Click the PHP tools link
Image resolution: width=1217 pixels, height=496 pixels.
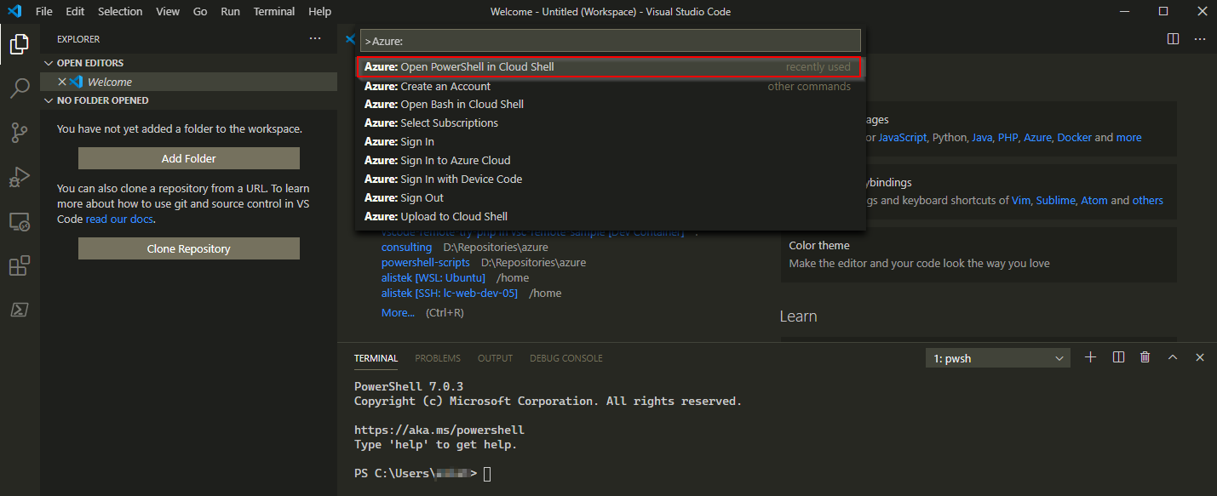point(1008,137)
